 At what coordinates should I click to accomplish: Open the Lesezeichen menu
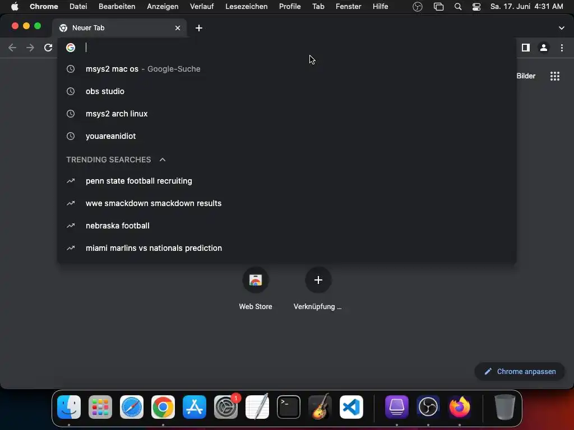coord(247,6)
